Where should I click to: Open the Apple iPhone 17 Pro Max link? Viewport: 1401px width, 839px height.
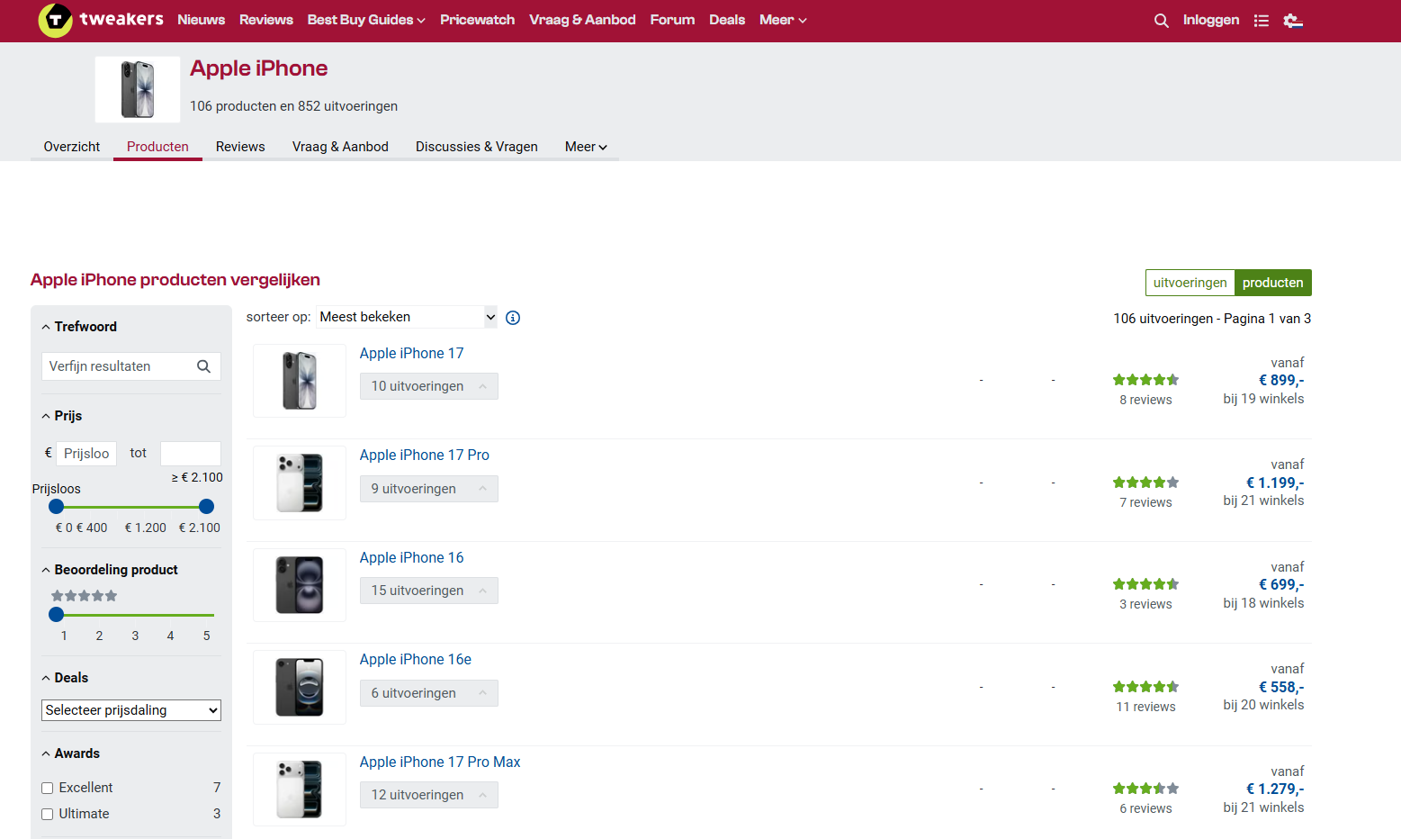(440, 762)
